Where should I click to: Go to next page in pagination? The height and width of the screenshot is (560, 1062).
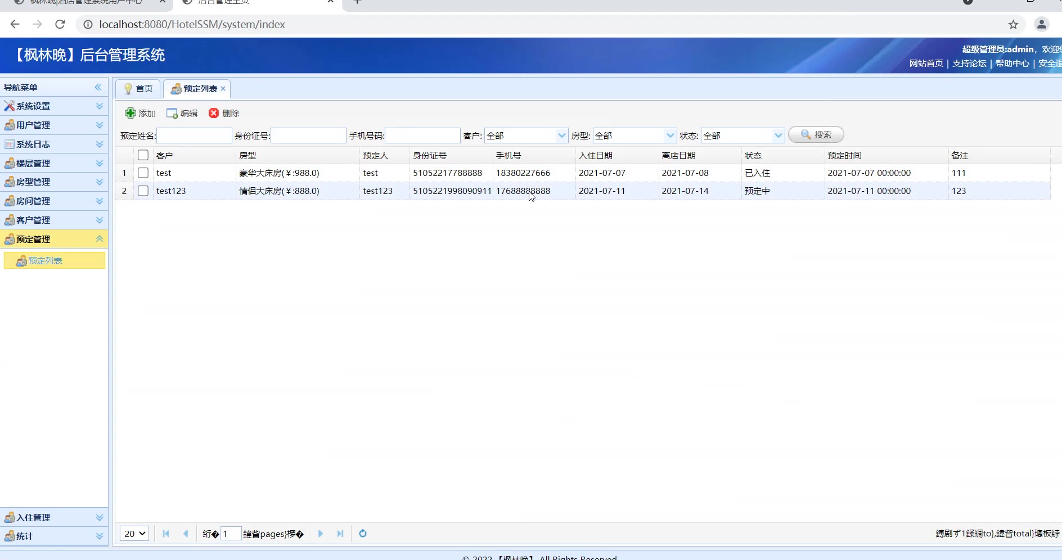coord(321,534)
